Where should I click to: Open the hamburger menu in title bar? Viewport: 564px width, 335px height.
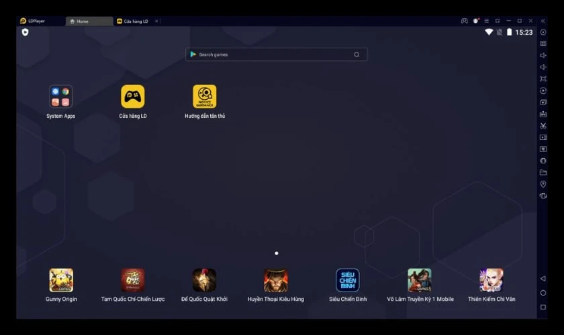[487, 21]
